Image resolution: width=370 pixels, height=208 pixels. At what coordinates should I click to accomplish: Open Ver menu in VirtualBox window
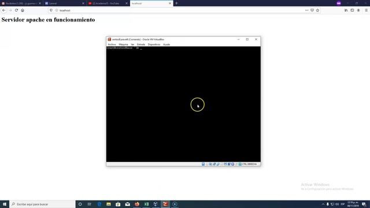[132, 44]
